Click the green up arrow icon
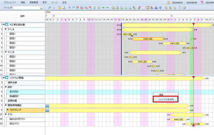 [95, 7]
